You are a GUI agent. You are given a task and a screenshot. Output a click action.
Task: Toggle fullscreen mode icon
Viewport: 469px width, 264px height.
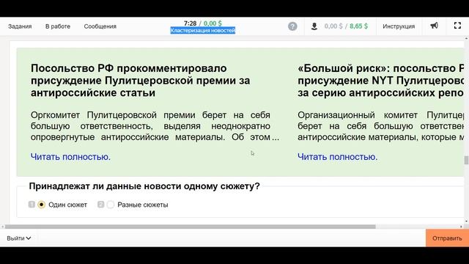coord(457,26)
